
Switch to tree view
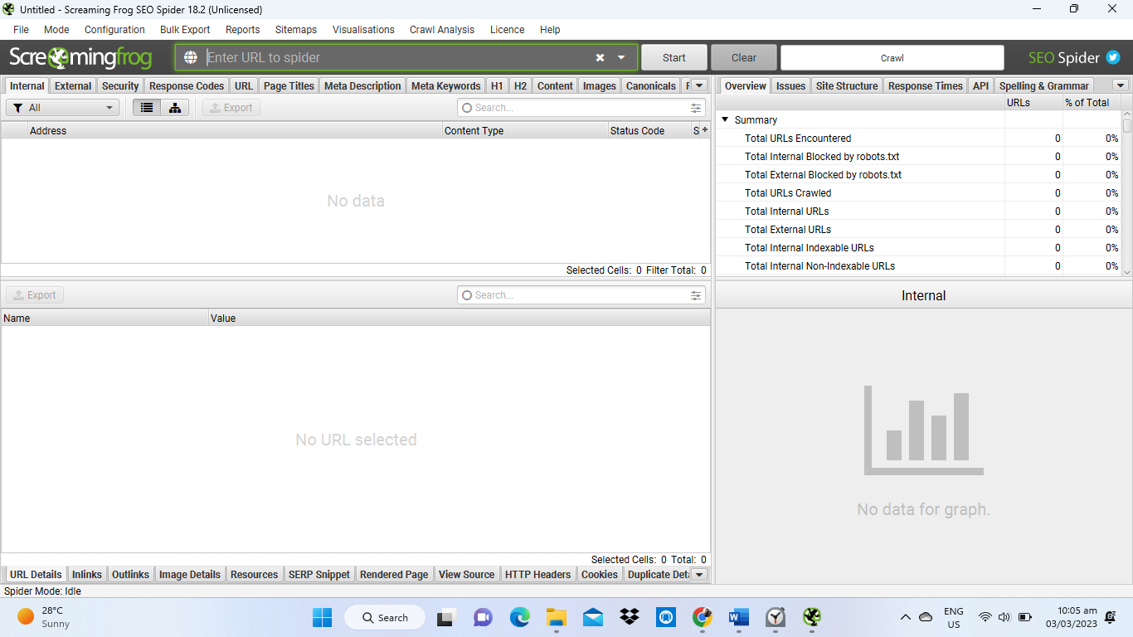(x=175, y=108)
